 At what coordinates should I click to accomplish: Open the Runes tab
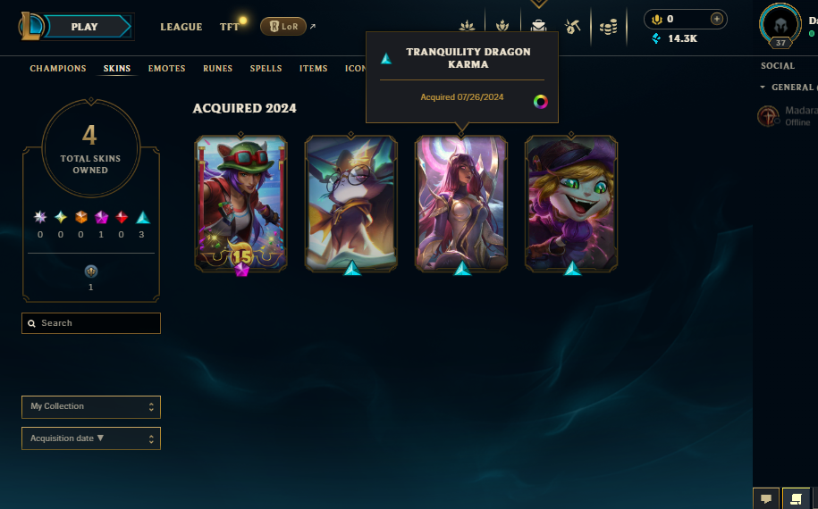click(x=217, y=69)
